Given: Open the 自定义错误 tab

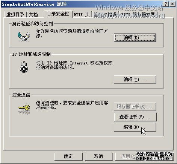Looking at the screenshot, I should [x=106, y=14].
